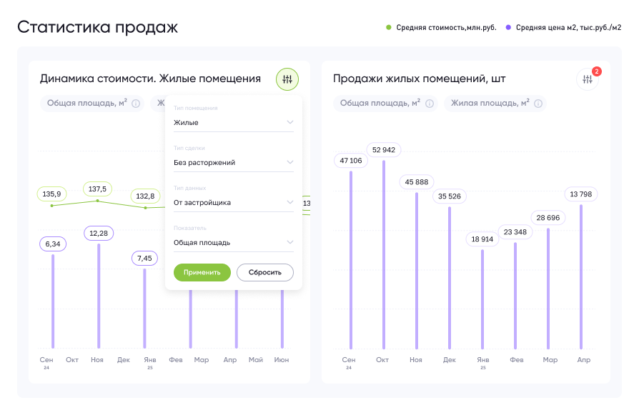
Task: Reset filters with the Сбросить button
Action: pos(265,272)
